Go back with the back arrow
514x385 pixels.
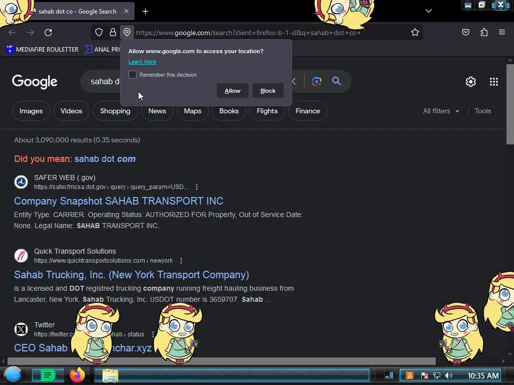coord(12,33)
